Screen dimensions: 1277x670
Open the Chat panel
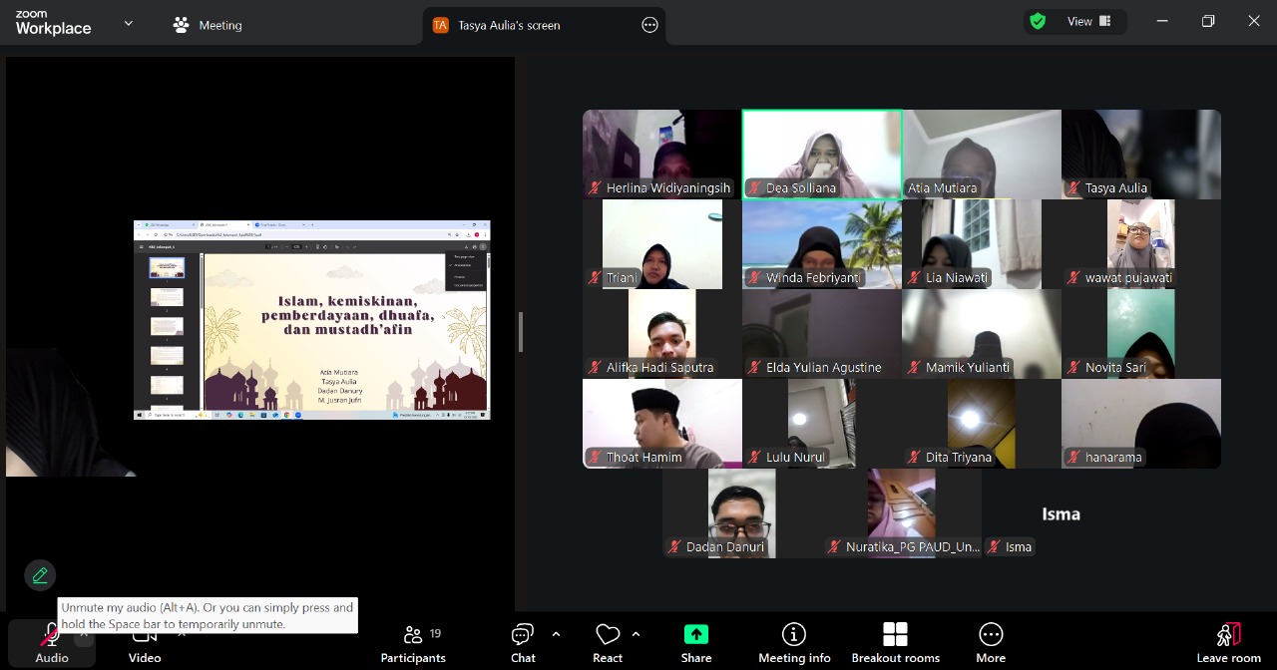pyautogui.click(x=523, y=643)
